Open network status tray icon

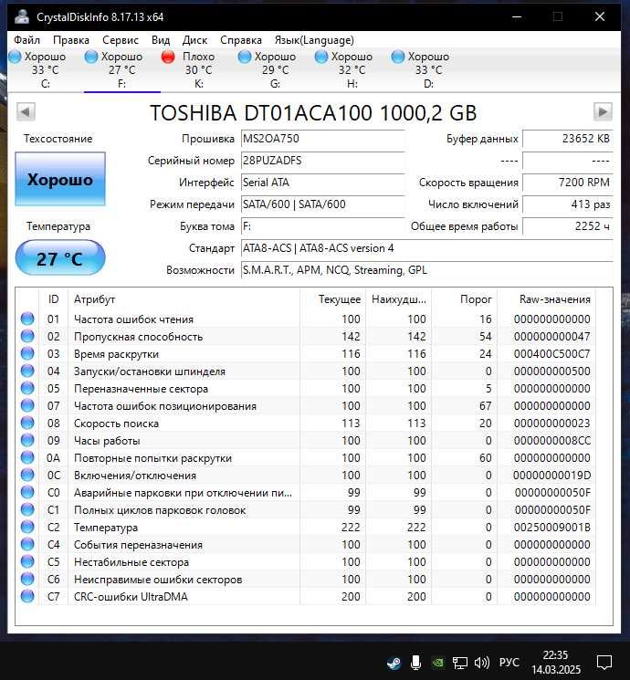pyautogui.click(x=460, y=663)
